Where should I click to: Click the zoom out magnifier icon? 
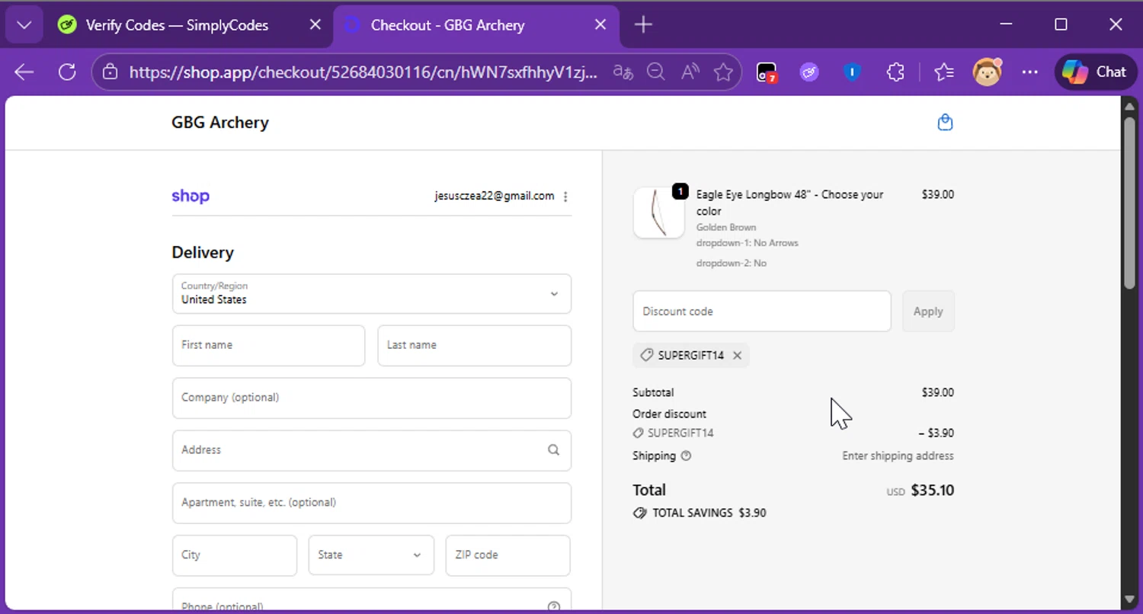tap(656, 72)
